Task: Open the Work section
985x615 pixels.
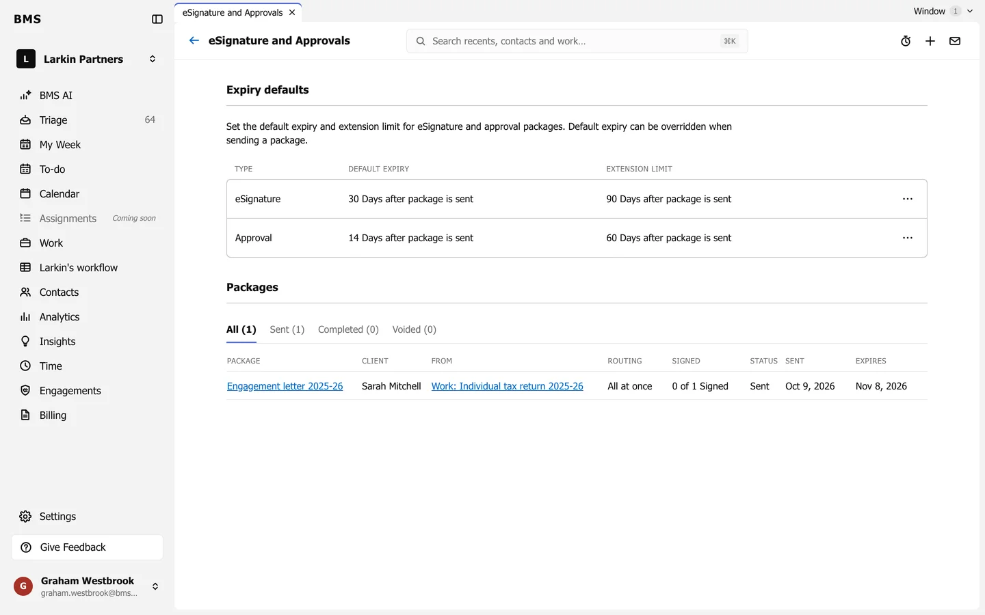Action: [x=88, y=243]
